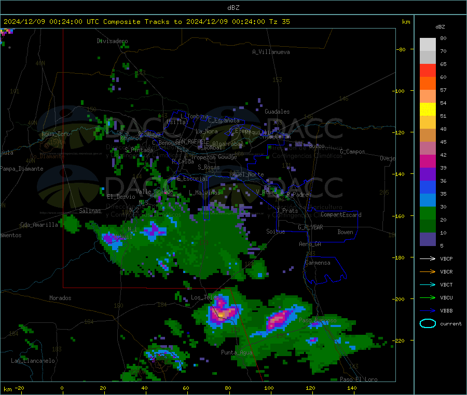Click the white VBCP arrow in legend
Image resolution: width=467 pixels, height=395 pixels.
[x=428, y=258]
